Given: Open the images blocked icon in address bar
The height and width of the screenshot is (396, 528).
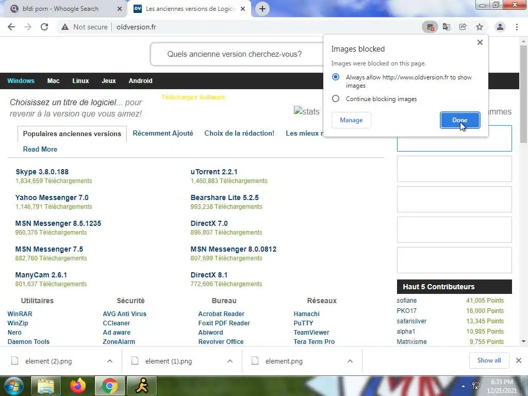Looking at the screenshot, I should [x=430, y=27].
